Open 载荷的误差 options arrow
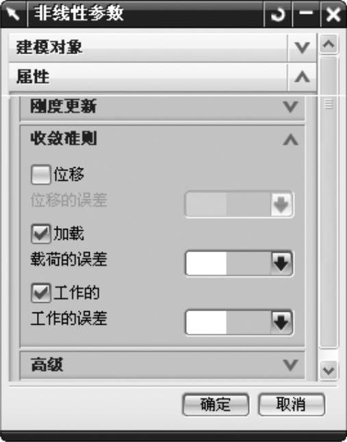The width and height of the screenshot is (347, 442). 281,263
